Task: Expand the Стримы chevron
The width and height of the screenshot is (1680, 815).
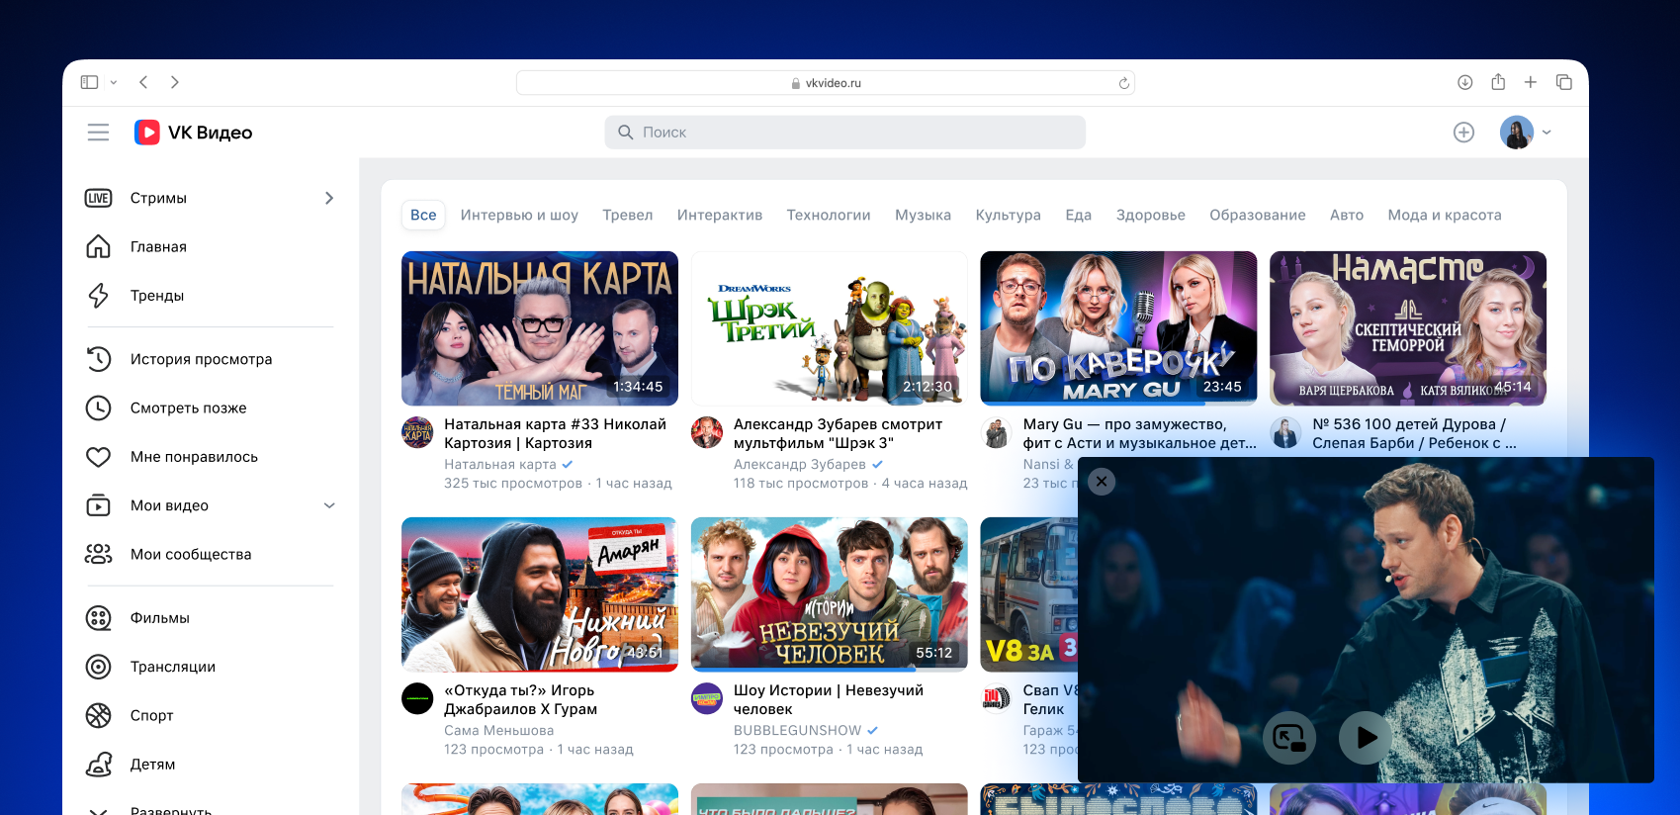Action: coord(329,198)
